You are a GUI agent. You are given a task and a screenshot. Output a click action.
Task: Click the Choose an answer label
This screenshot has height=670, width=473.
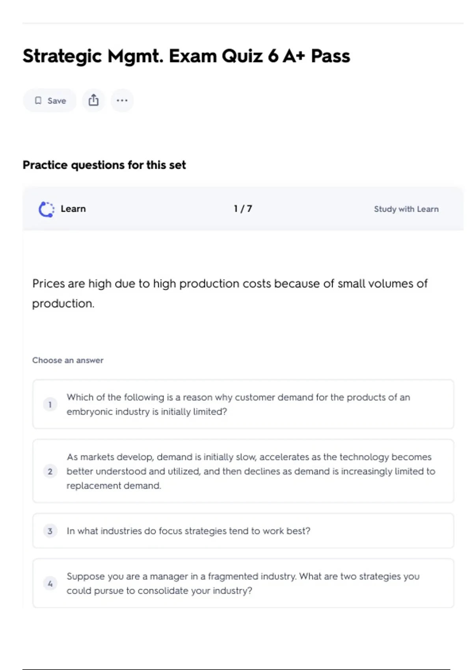click(x=68, y=360)
